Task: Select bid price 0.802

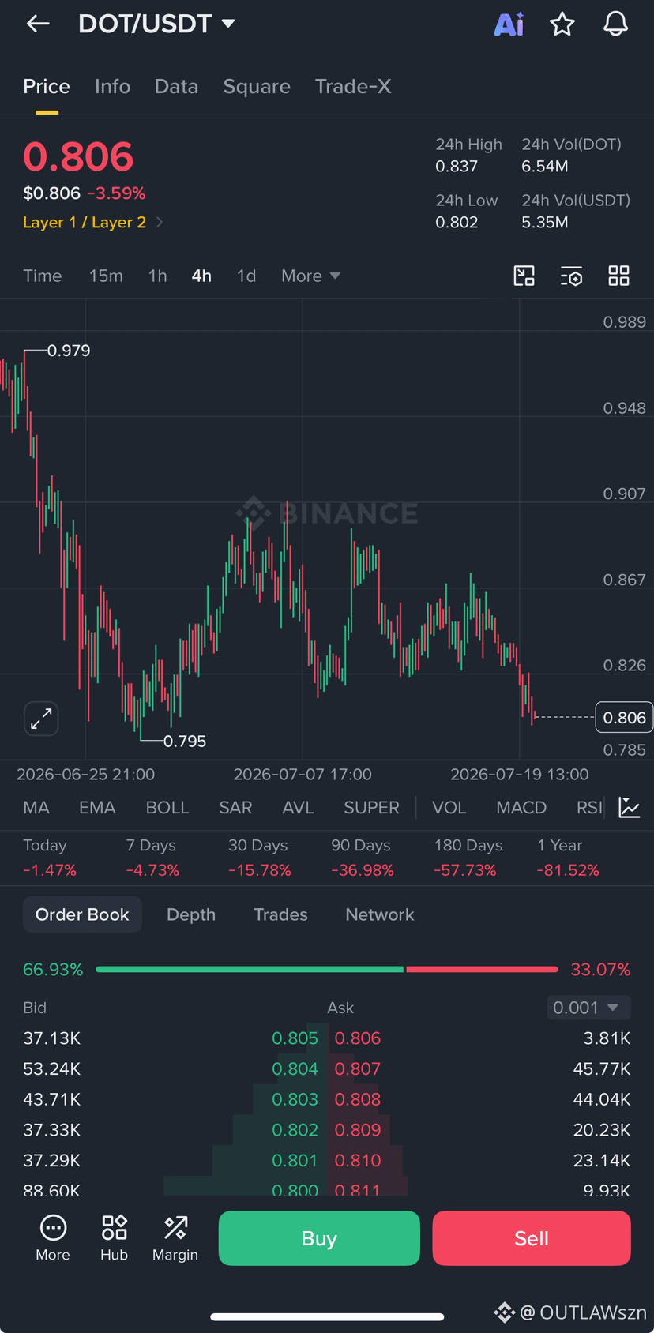Action: 295,1130
